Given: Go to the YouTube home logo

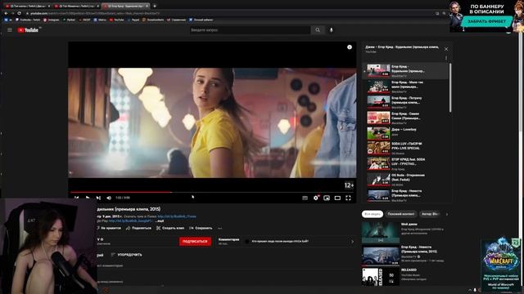Looking at the screenshot, I should (28, 30).
